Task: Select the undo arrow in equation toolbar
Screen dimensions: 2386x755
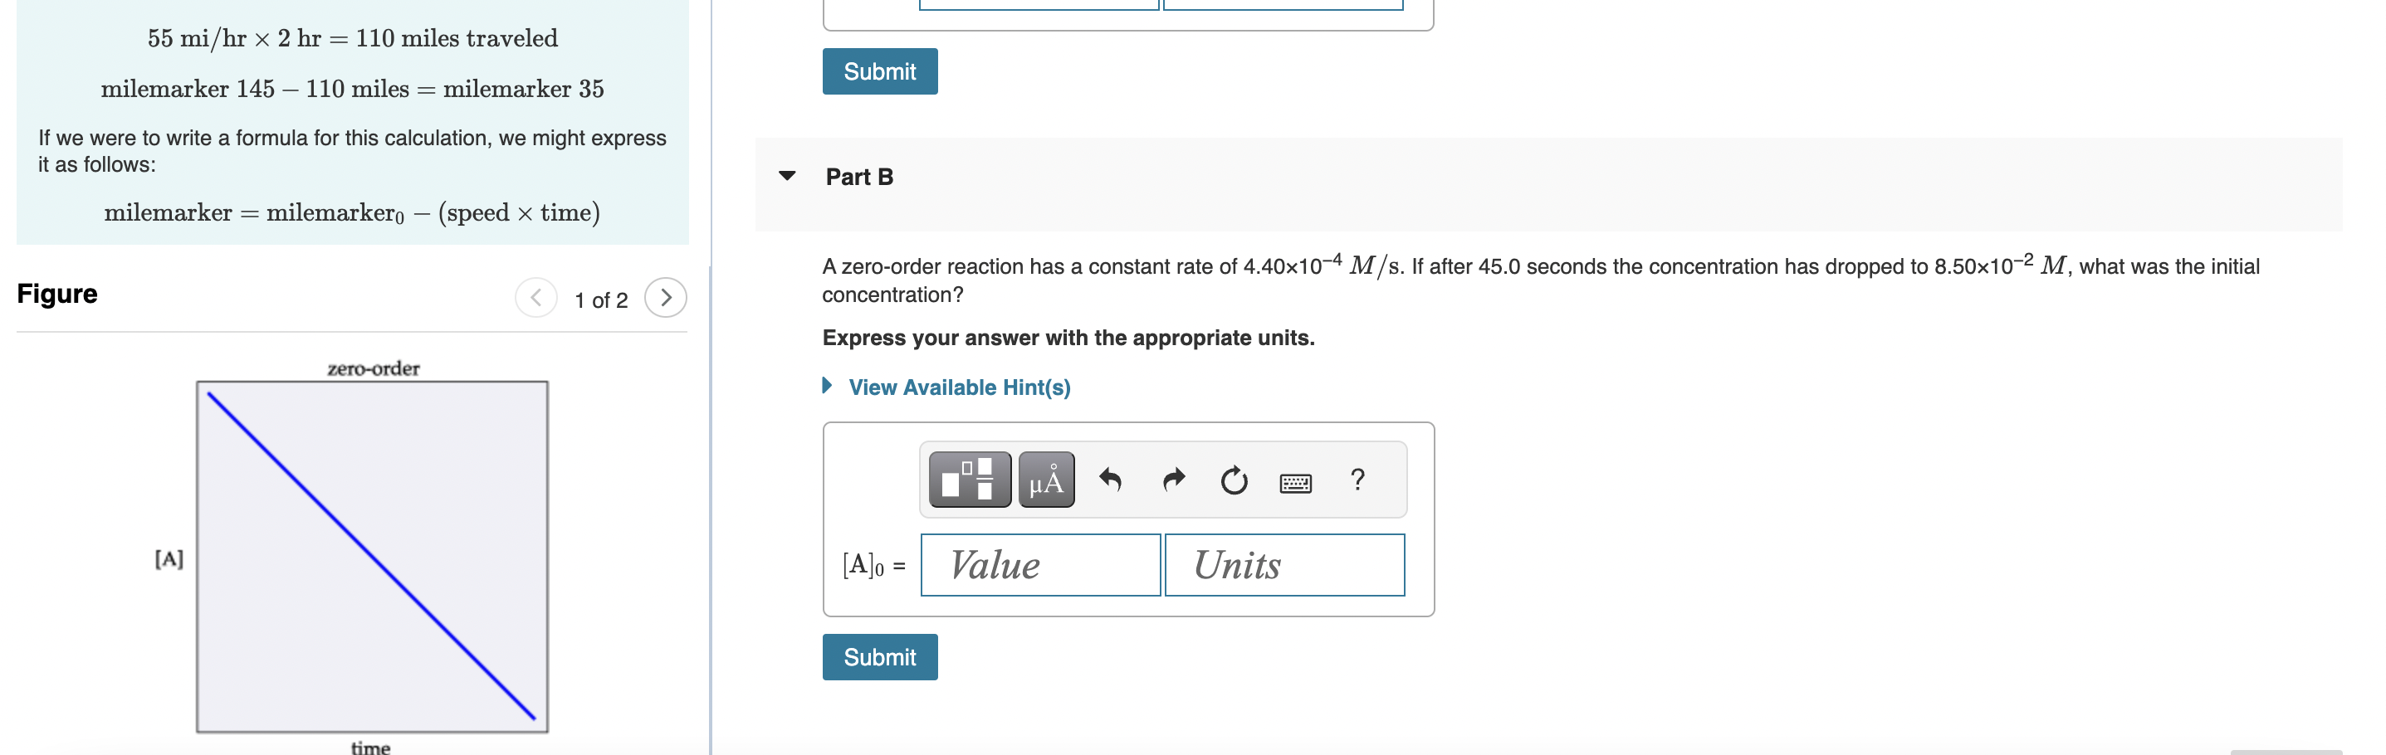Action: (x=1111, y=480)
